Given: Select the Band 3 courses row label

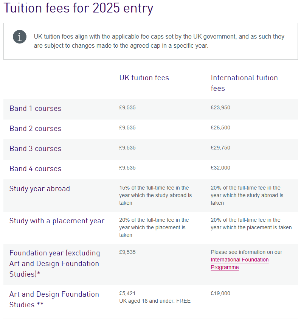Looking at the screenshot, I should tap(35, 149).
